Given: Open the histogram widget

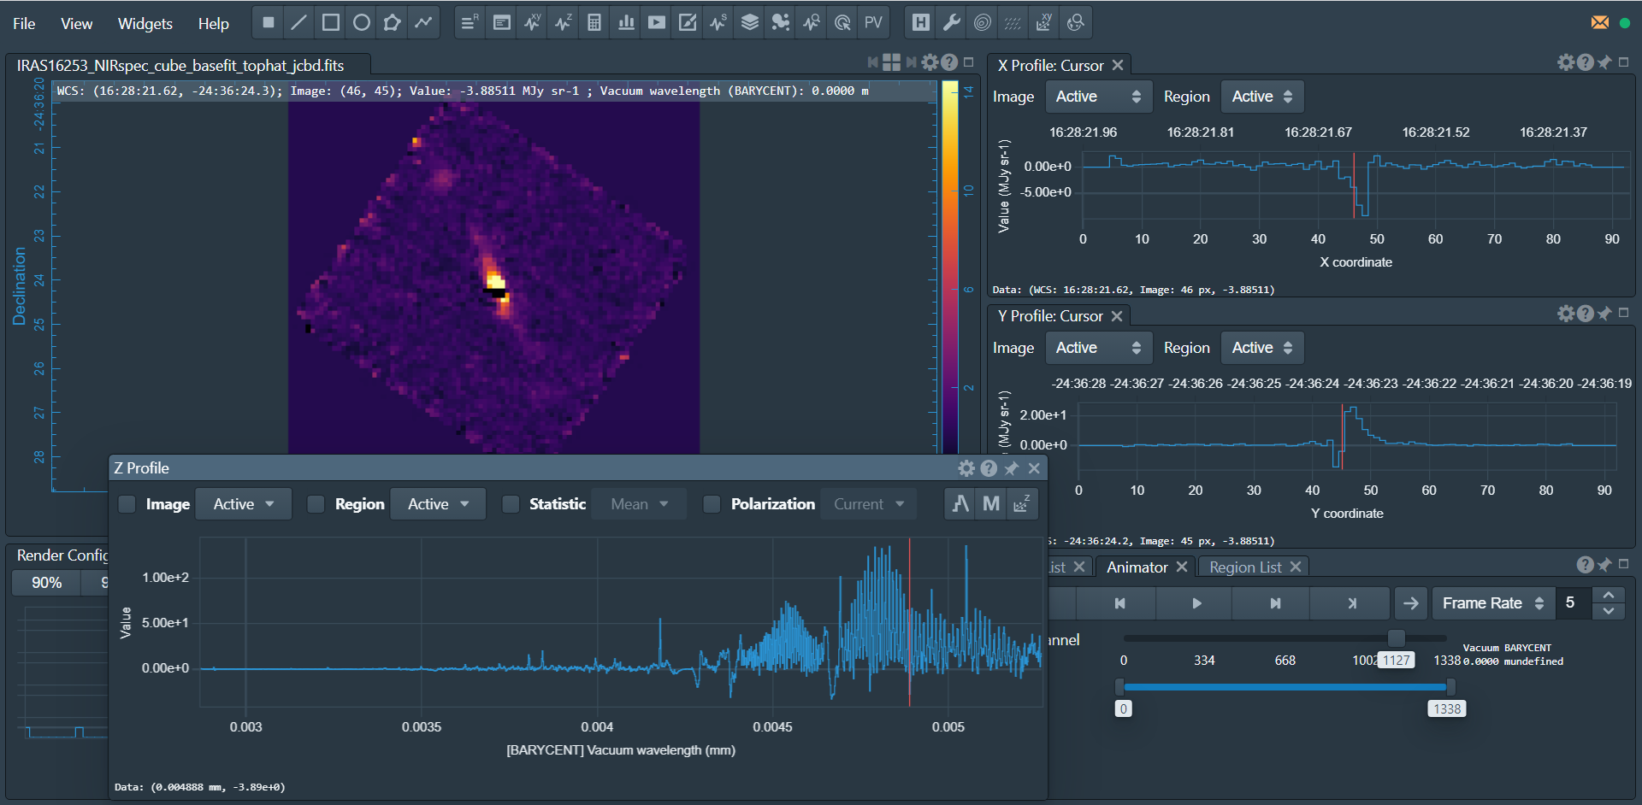Looking at the screenshot, I should pyautogui.click(x=626, y=23).
